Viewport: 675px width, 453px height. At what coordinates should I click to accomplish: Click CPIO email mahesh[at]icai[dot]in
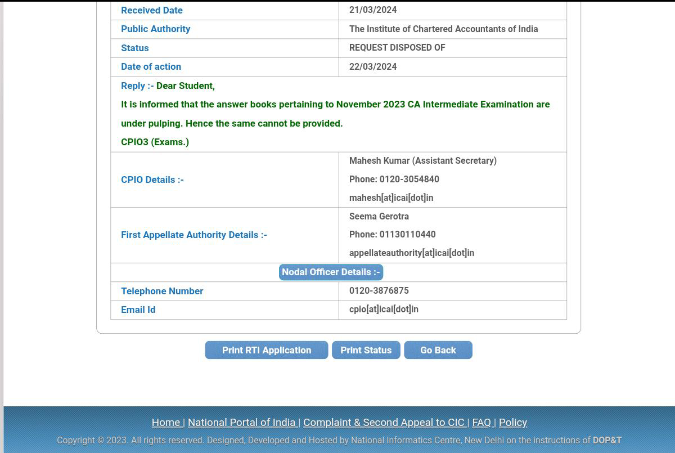(x=391, y=198)
